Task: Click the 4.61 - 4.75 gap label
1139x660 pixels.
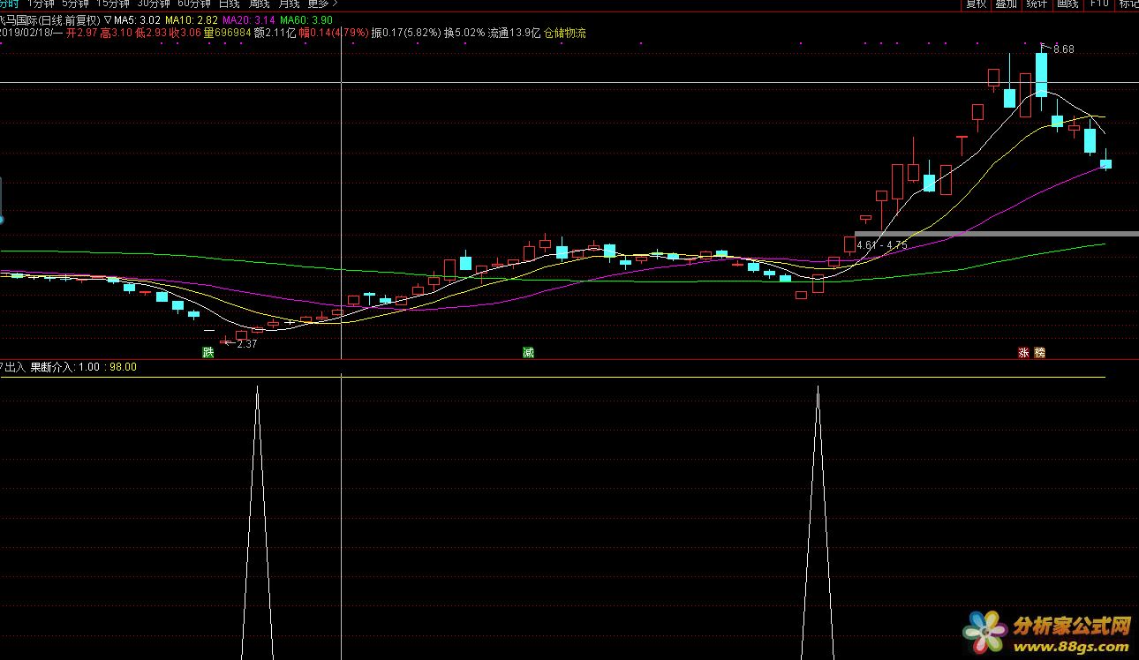Action: pos(882,244)
